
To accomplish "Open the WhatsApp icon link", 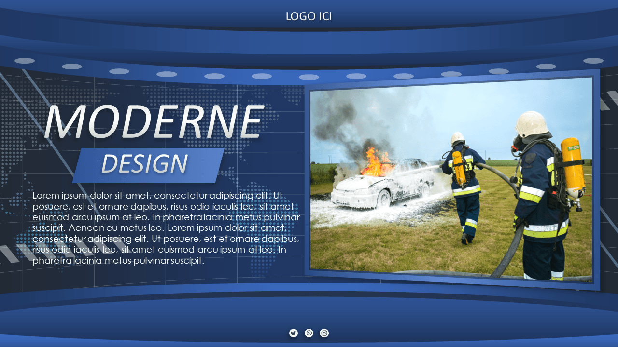I will [309, 333].
